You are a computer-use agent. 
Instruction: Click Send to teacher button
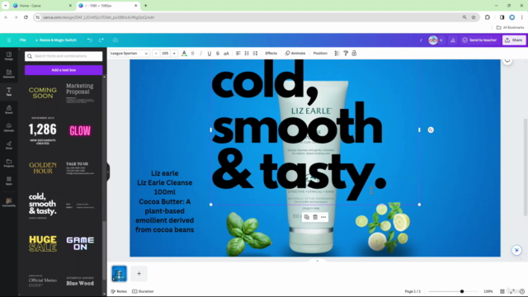[479, 40]
